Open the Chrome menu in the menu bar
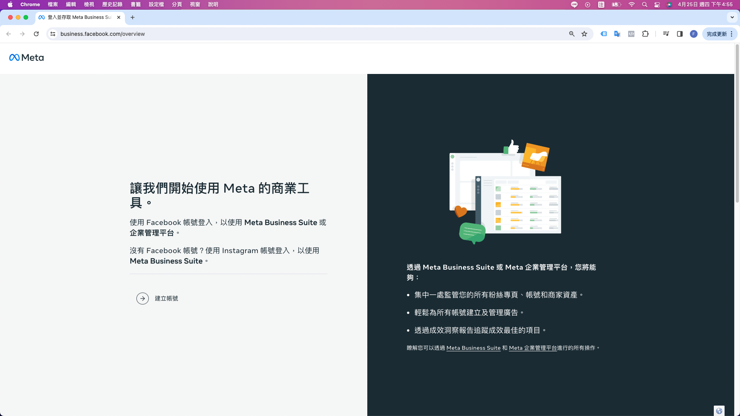Screen dimensions: 740x416 click(30, 5)
